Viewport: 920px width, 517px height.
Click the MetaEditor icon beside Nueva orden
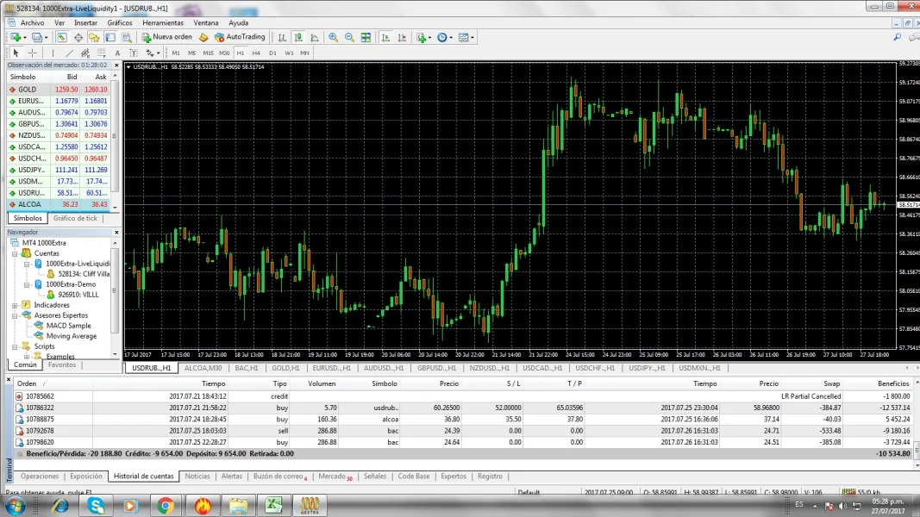coord(203,37)
